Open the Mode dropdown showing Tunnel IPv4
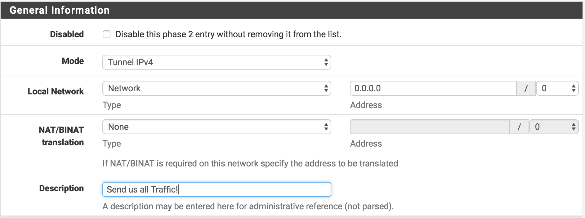This screenshot has width=585, height=218. click(x=217, y=62)
